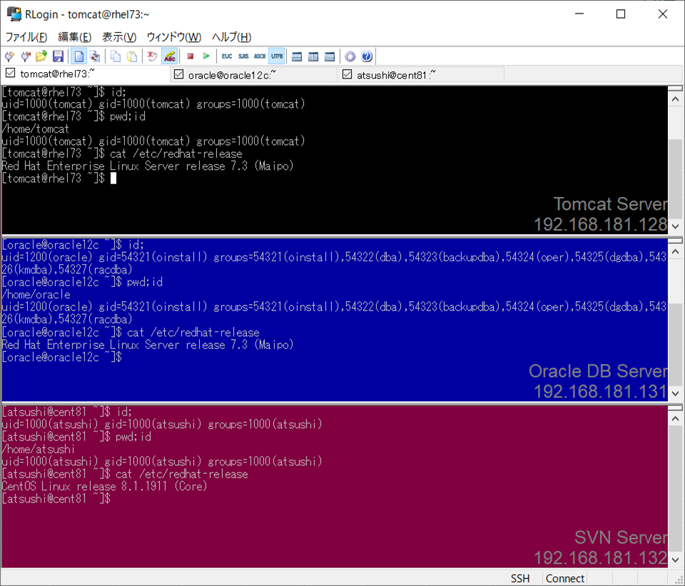
Task: Select the UTF8 encoding button
Action: point(277,56)
